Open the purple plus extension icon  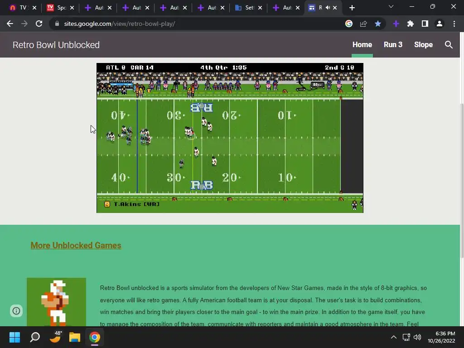(396, 24)
